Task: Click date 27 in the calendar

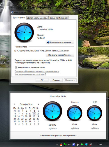Action: point(15,121)
